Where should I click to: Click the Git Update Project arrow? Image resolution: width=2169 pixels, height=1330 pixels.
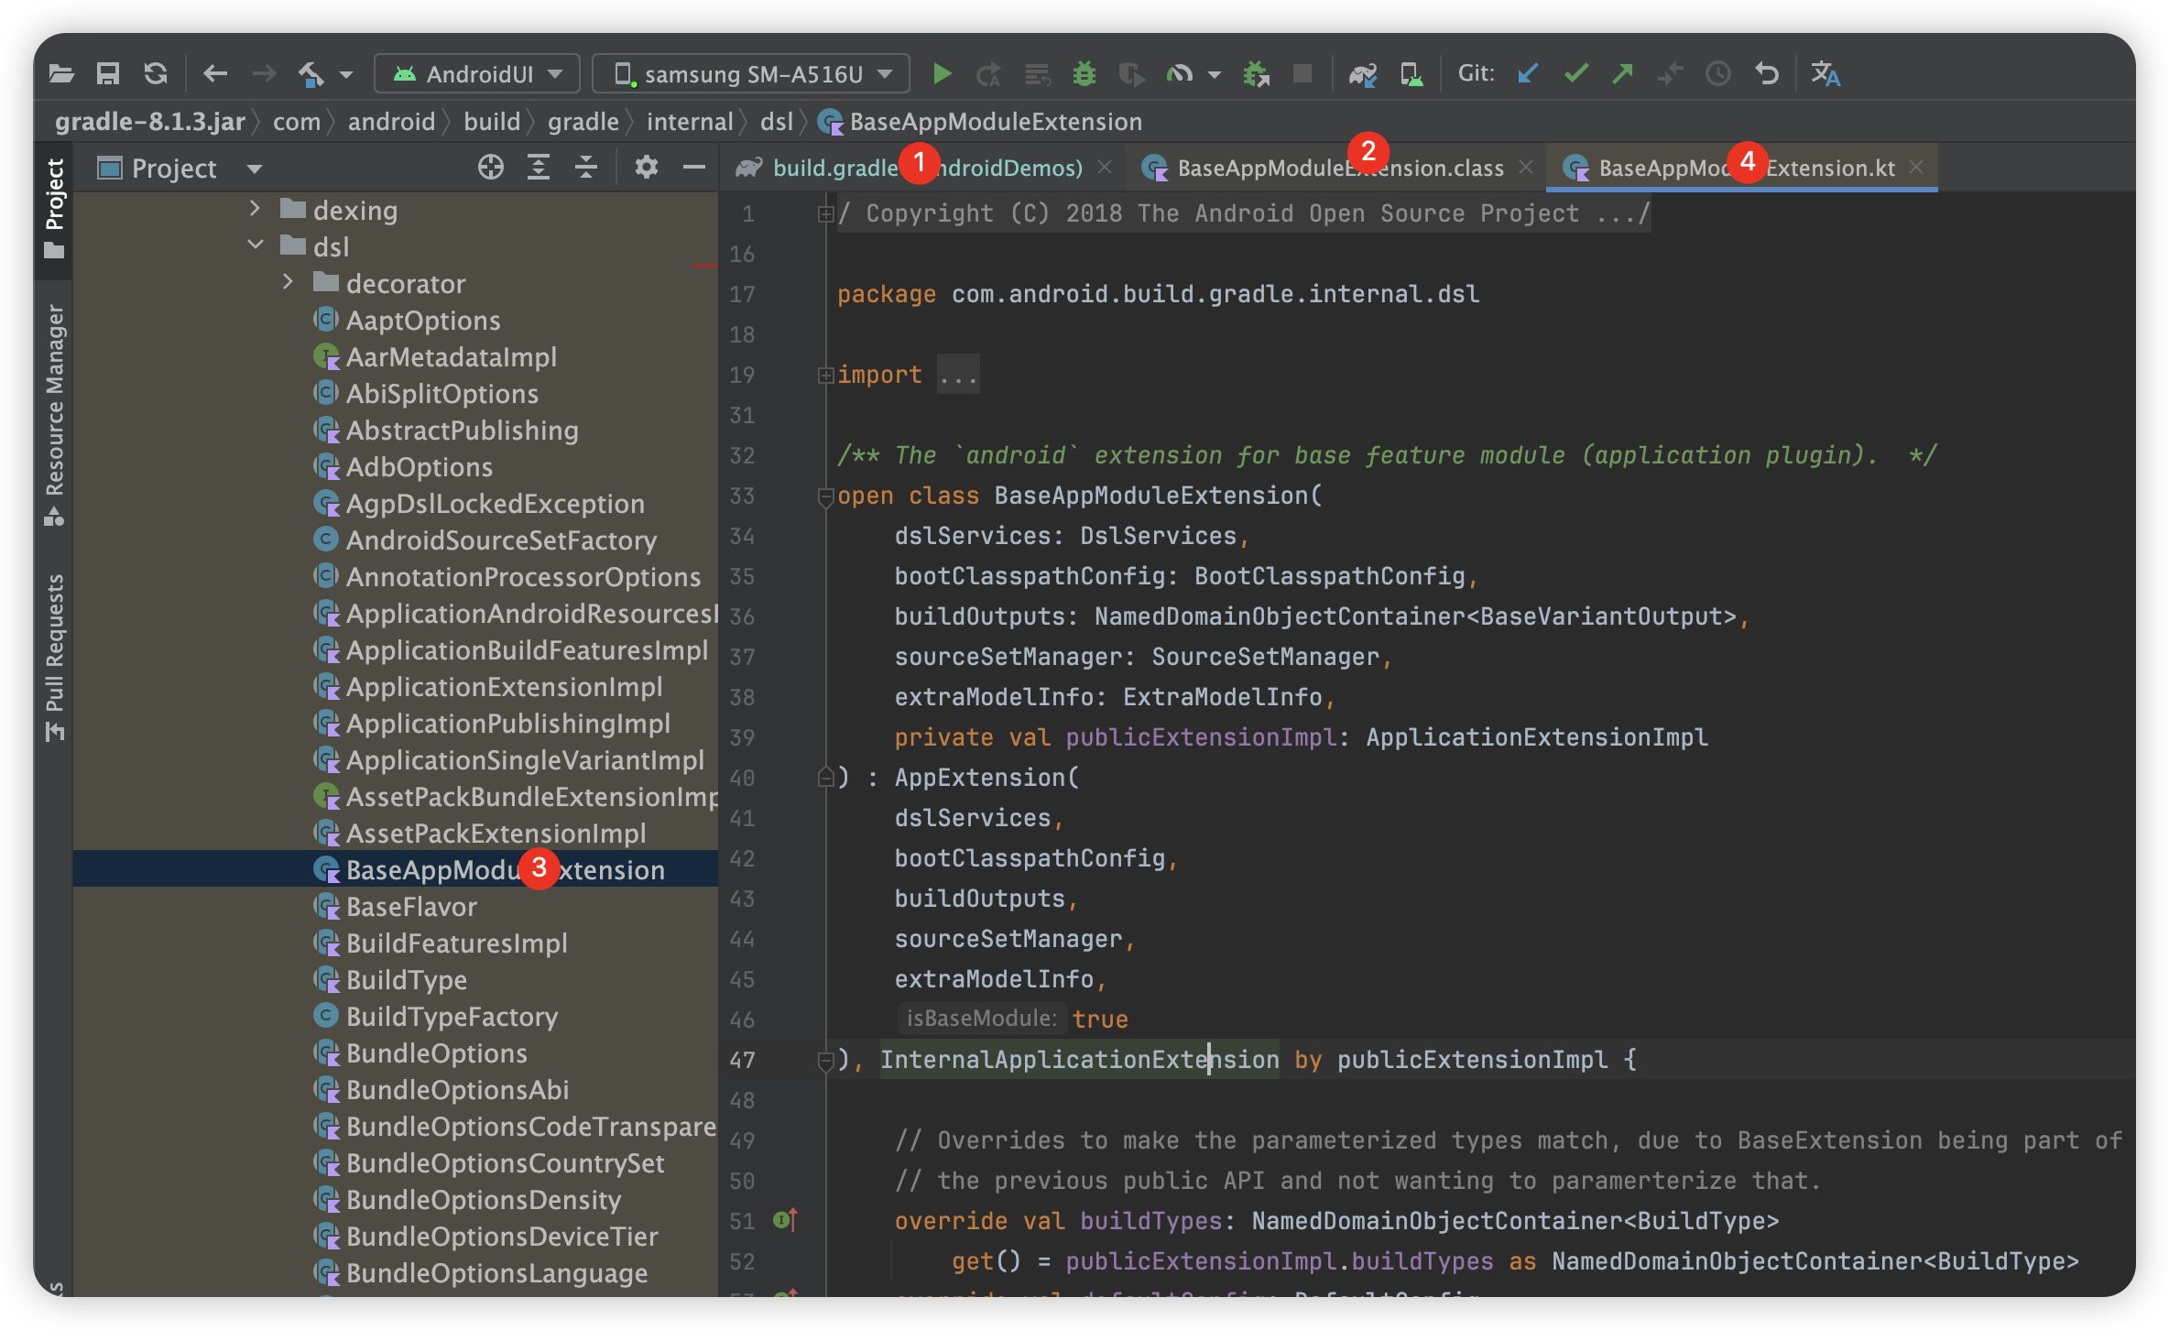tap(1527, 73)
